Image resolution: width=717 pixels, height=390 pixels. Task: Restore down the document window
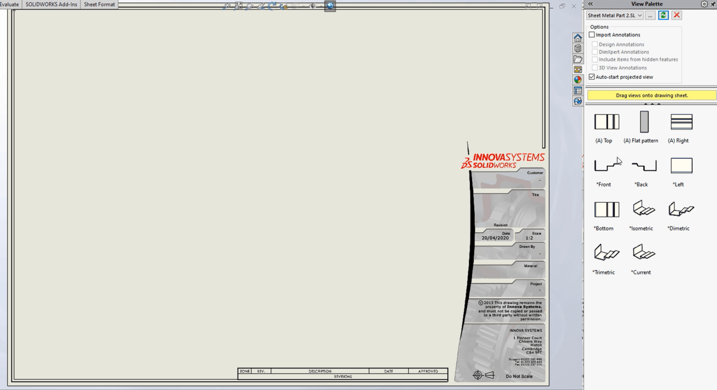coord(562,6)
